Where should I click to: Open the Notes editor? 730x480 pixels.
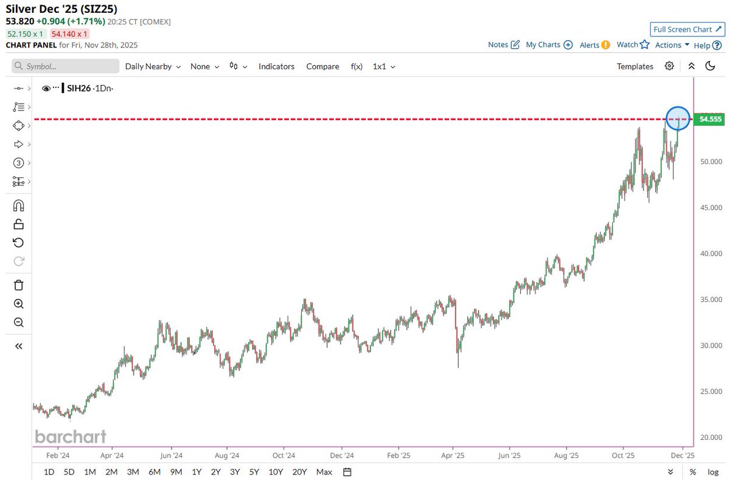[x=504, y=45]
